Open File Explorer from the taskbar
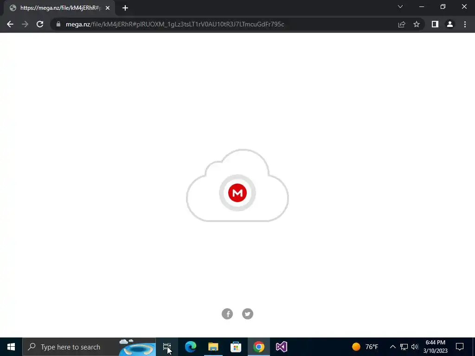This screenshot has width=475, height=356. pos(213,347)
